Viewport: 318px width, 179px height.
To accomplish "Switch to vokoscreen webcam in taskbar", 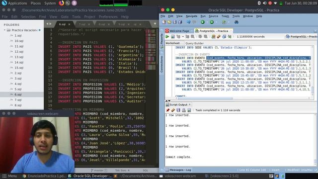I will [178, 176].
